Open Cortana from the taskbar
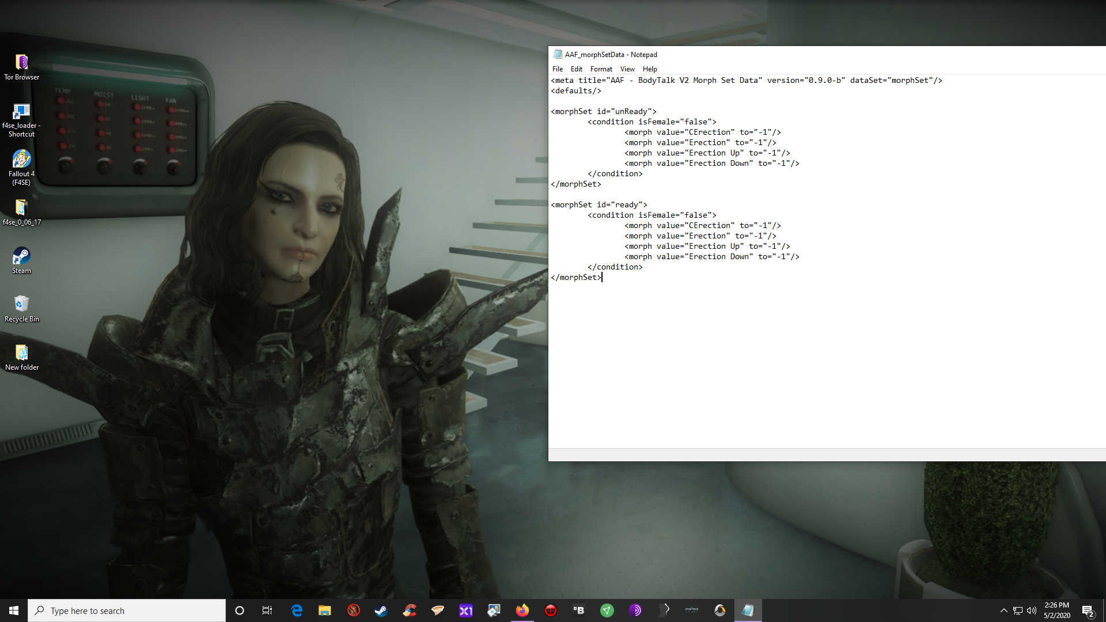Image resolution: width=1106 pixels, height=622 pixels. [240, 610]
